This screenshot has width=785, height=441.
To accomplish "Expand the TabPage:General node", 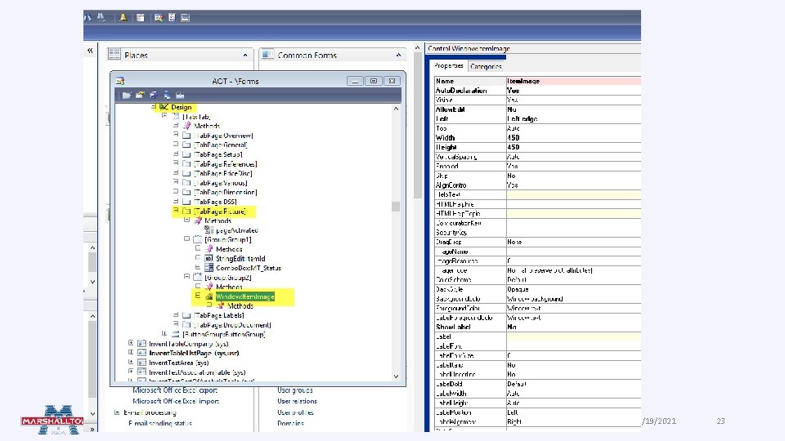I will click(x=176, y=145).
